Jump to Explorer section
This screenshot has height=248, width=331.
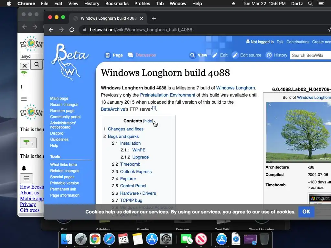coord(128,179)
